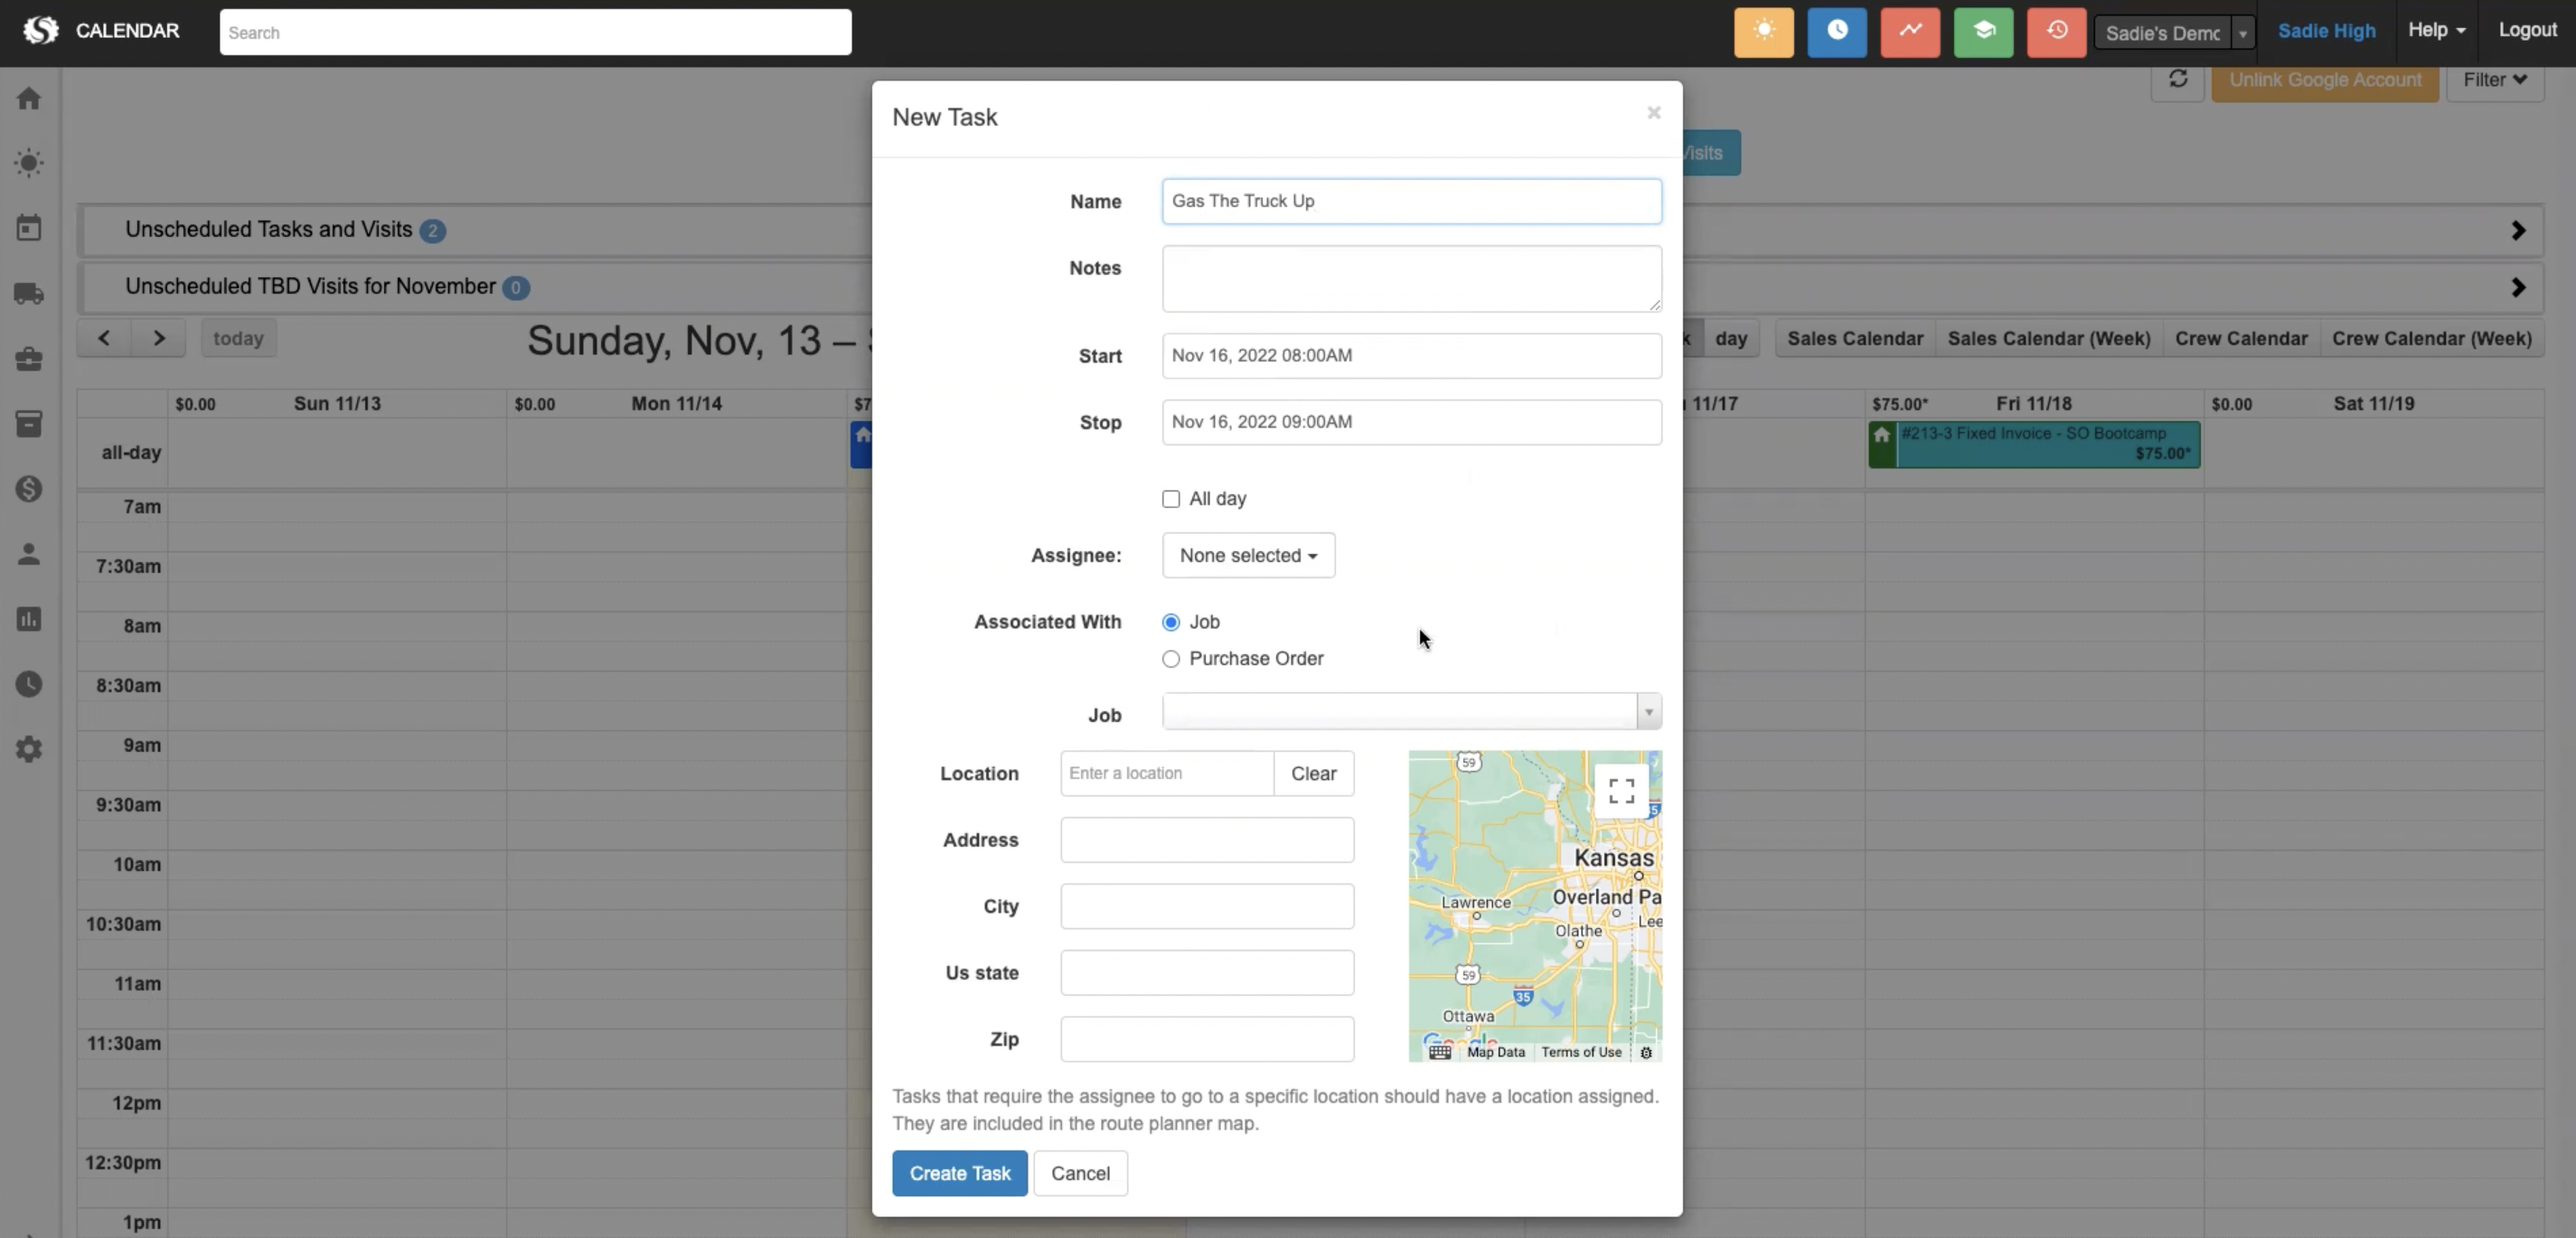Click the blue clock icon button
The height and width of the screenshot is (1238, 2576).
[1836, 31]
